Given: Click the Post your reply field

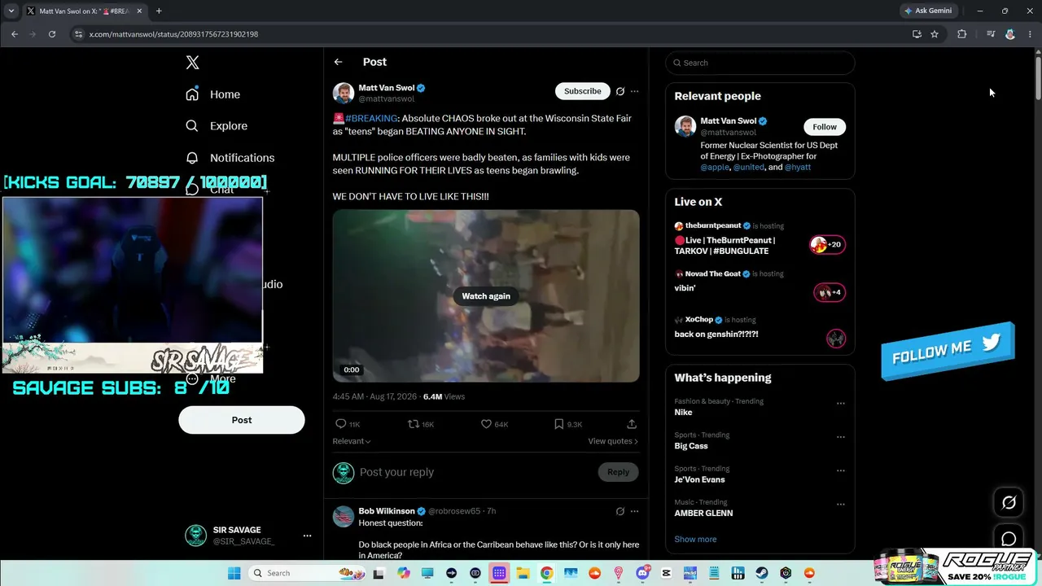Looking at the screenshot, I should (x=475, y=472).
